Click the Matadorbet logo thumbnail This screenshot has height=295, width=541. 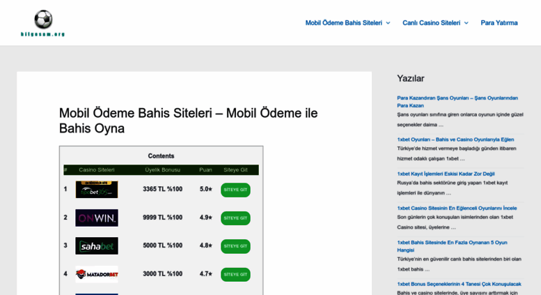pyautogui.click(x=97, y=274)
